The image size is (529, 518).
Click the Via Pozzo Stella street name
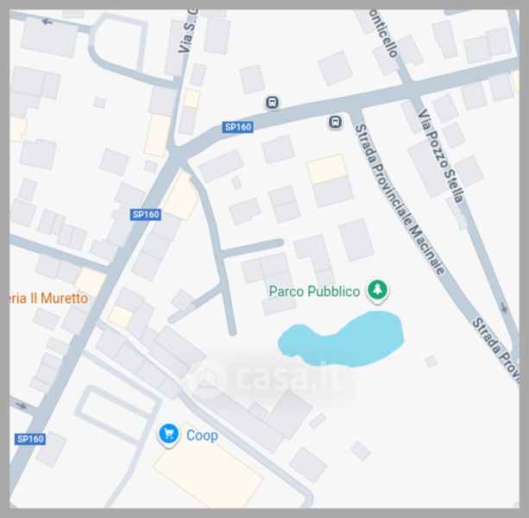point(441,156)
